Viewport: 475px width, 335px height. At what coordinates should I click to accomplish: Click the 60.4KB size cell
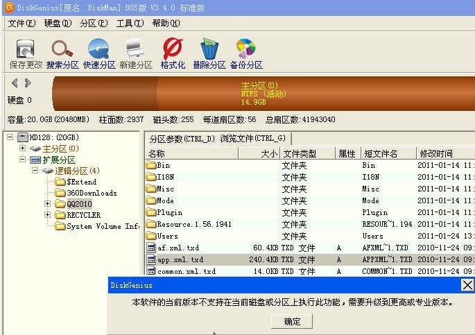[x=266, y=248]
